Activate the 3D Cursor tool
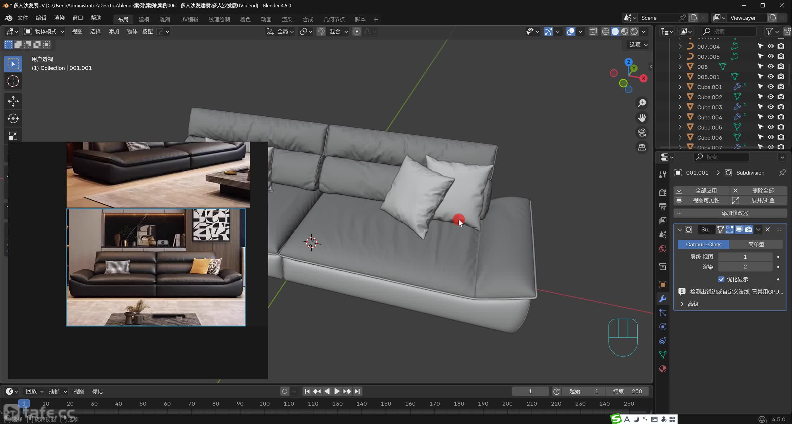Image resolution: width=792 pixels, height=424 pixels. [13, 81]
